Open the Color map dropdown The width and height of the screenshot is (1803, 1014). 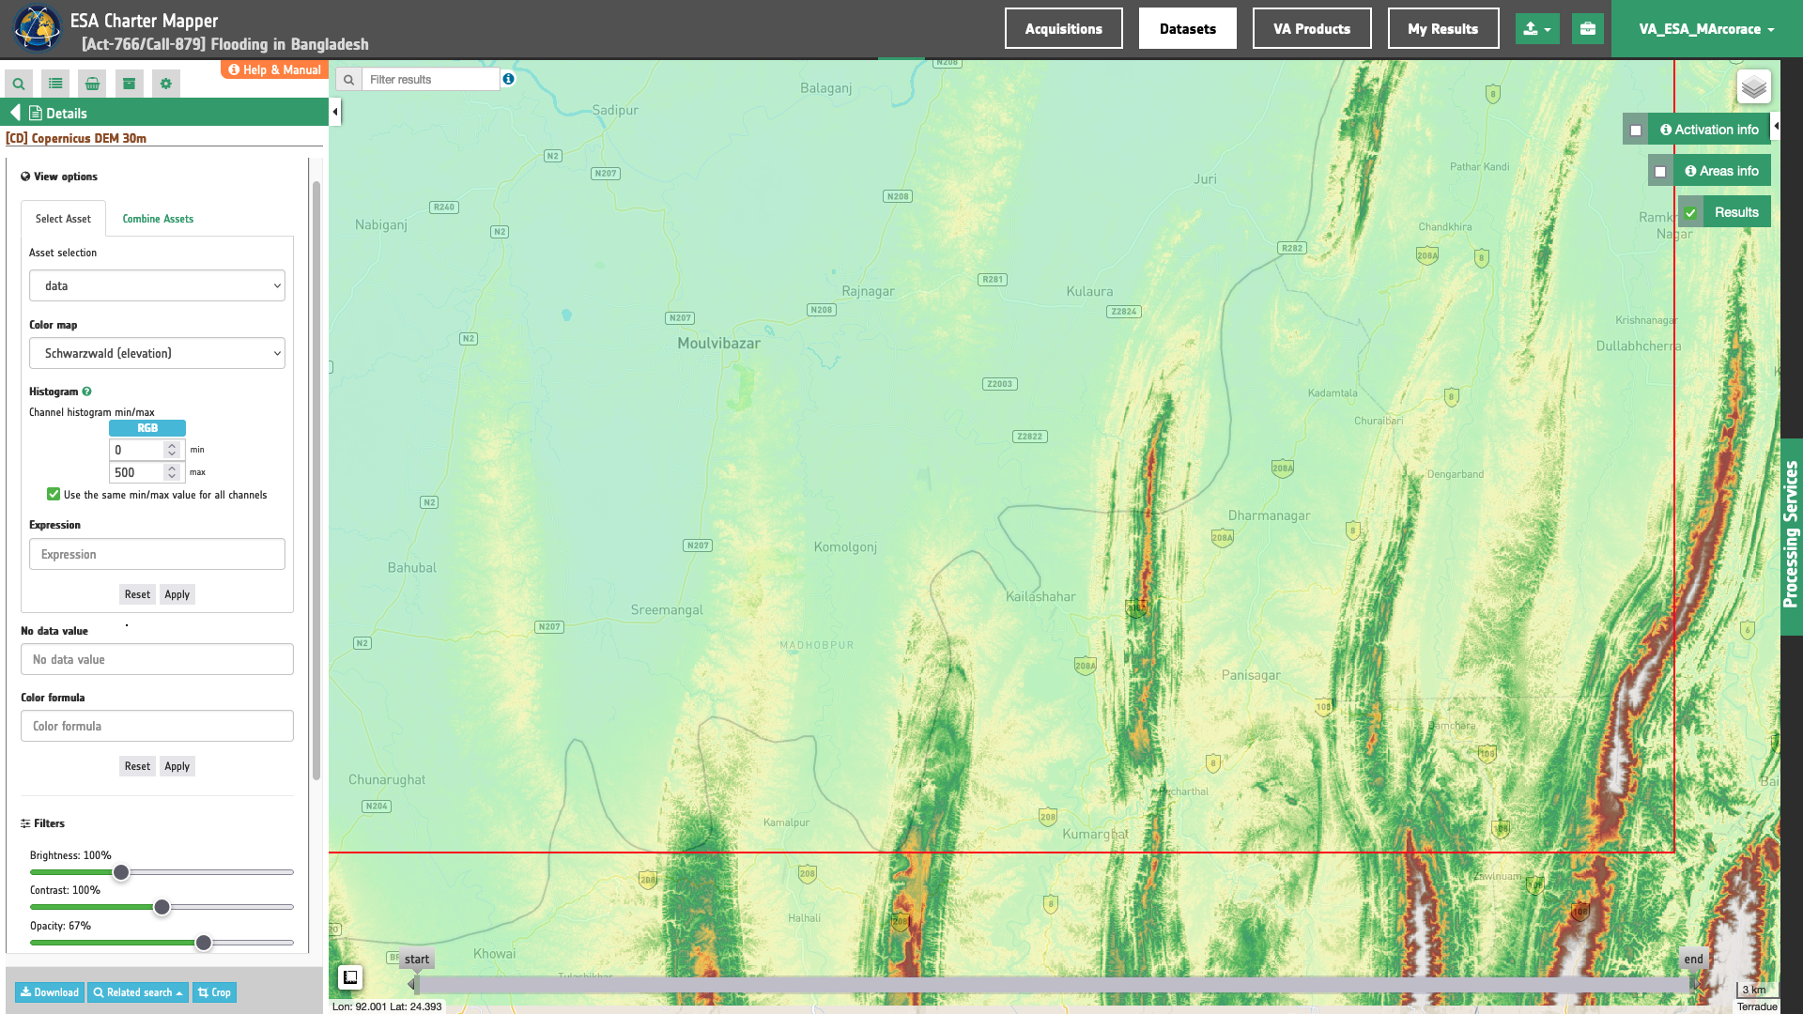(157, 353)
